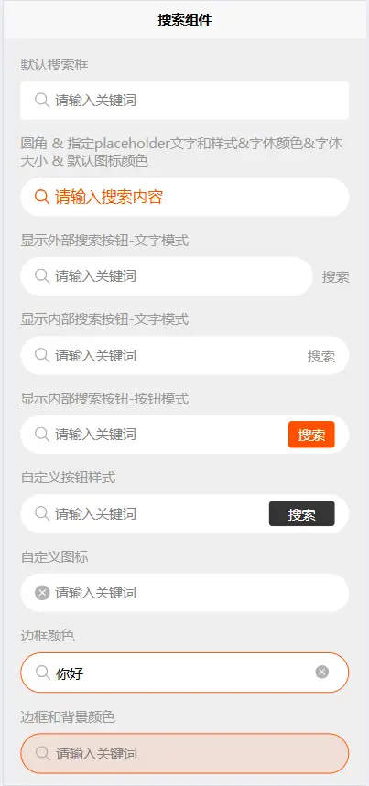The image size is (369, 786).
Task: Click the external gray 搜索 text button
Action: tap(335, 276)
